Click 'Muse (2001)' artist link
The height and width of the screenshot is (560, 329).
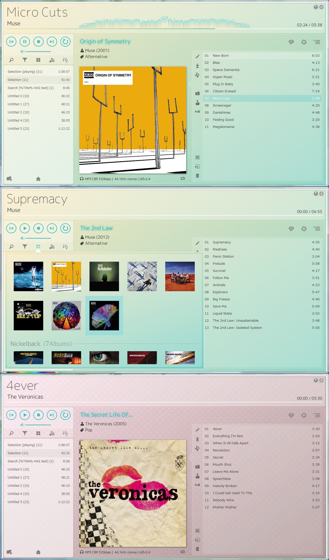point(97,50)
